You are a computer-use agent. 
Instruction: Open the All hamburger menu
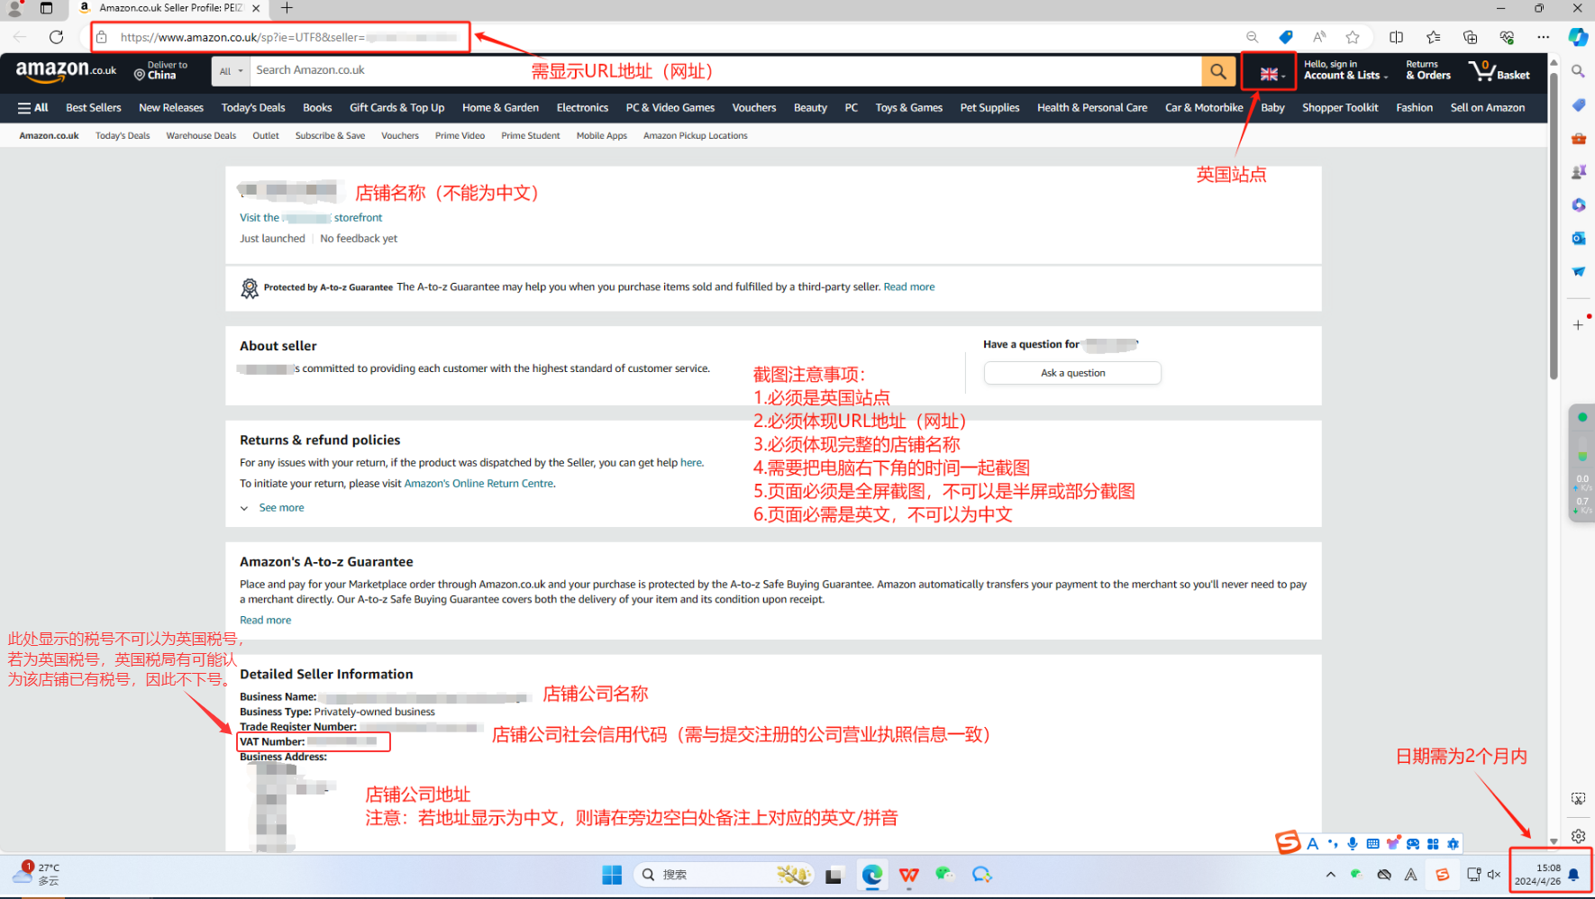point(32,108)
